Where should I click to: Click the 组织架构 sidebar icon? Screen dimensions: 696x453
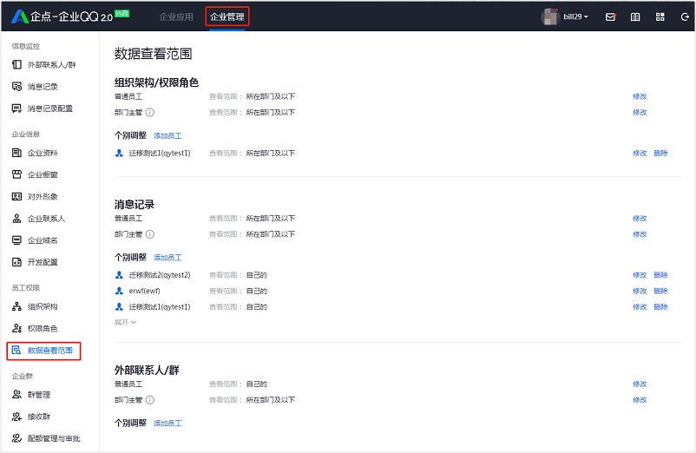[x=16, y=306]
